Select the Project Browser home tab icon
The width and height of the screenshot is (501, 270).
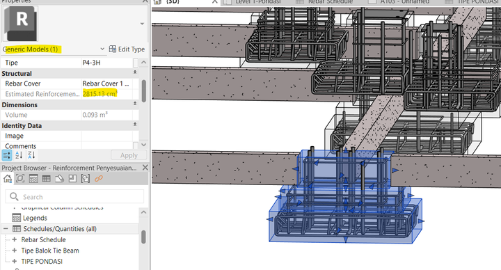8,178
